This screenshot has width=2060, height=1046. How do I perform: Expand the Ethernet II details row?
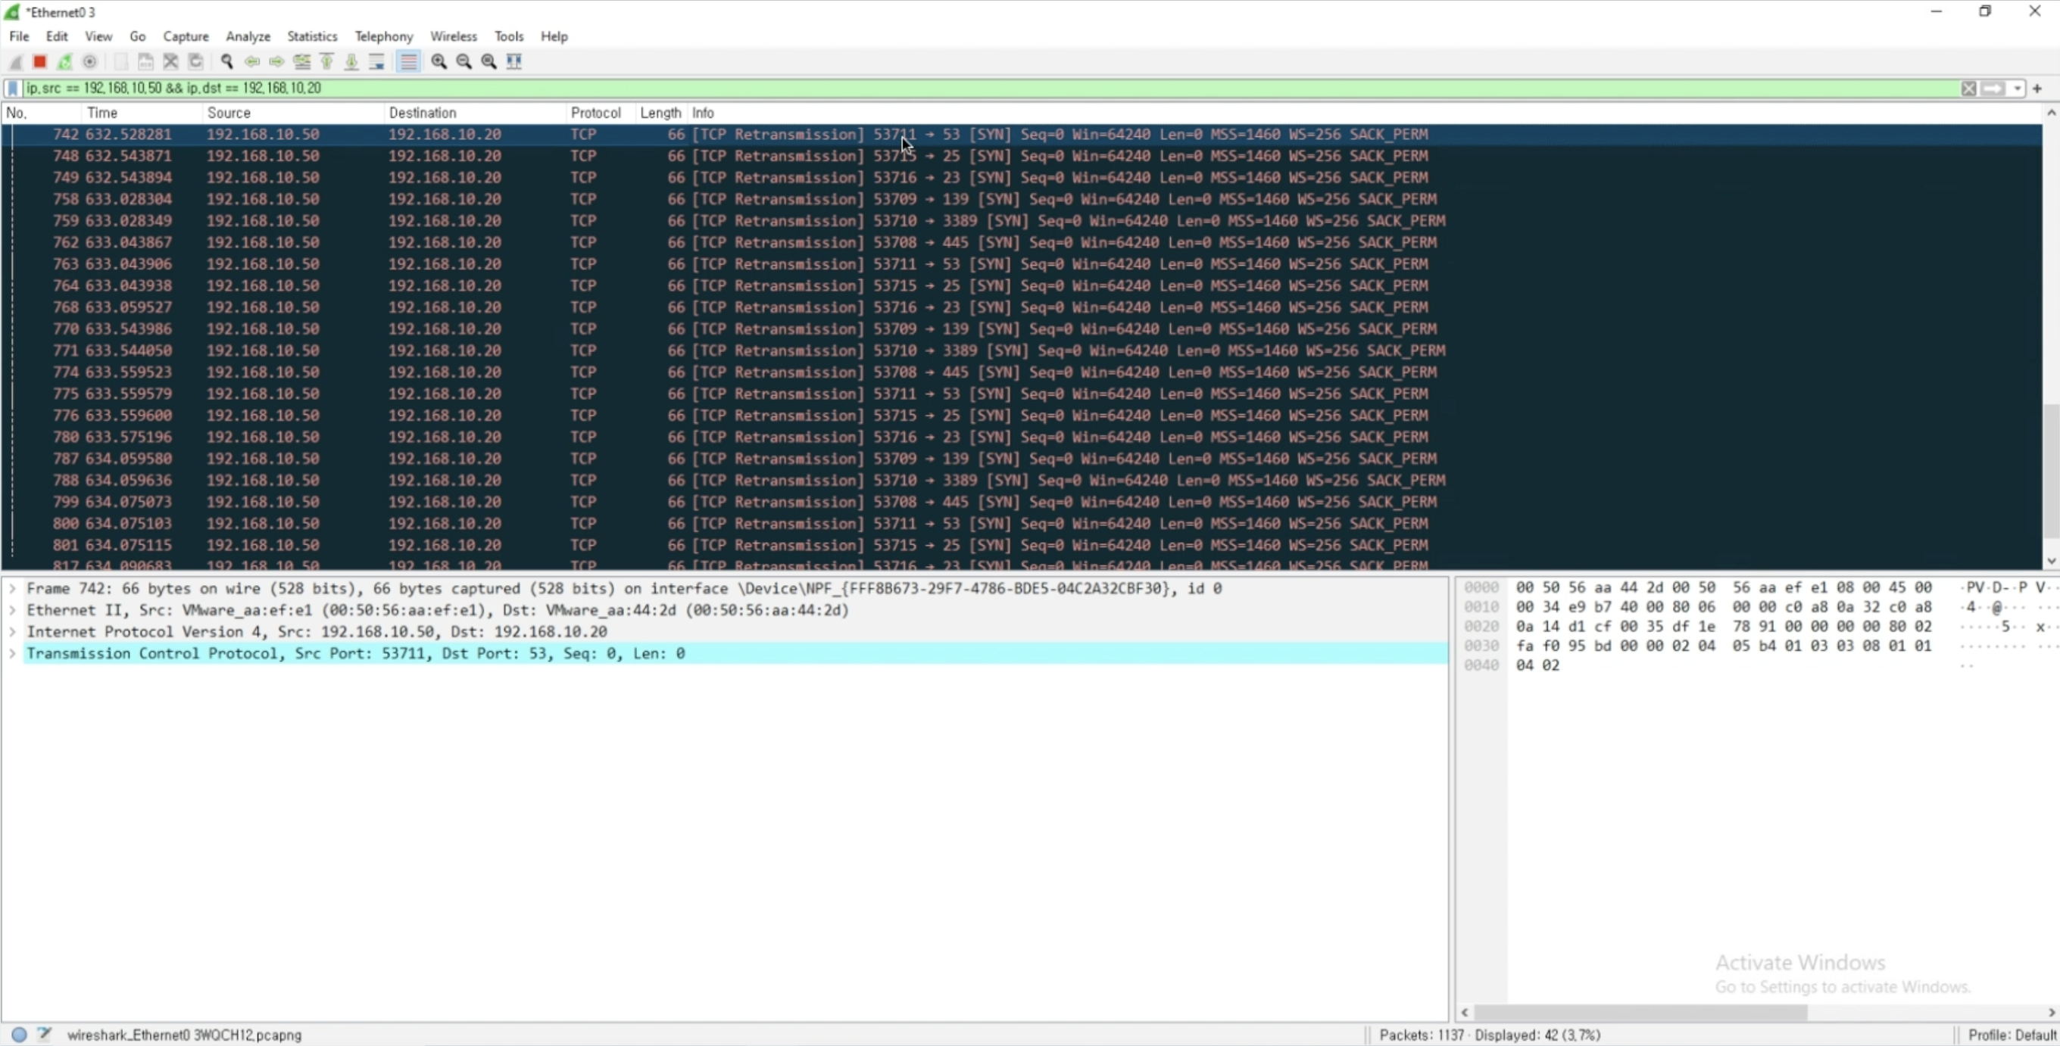coord(12,611)
